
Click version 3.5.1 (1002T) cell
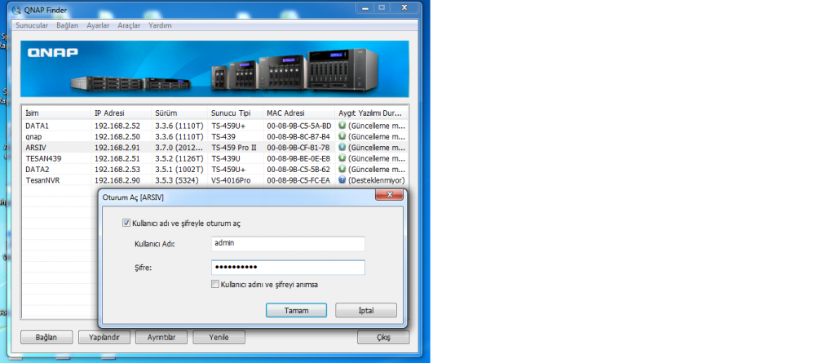tap(179, 169)
